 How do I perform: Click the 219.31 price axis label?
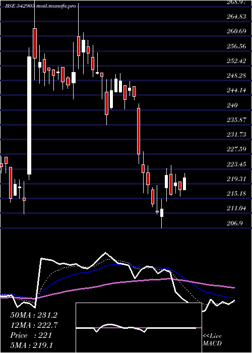pos(236,179)
